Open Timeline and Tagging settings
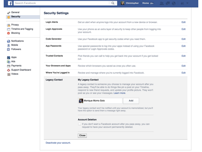 (22, 29)
